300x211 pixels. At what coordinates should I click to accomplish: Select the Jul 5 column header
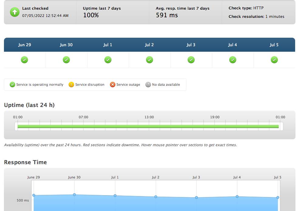pos(274,45)
